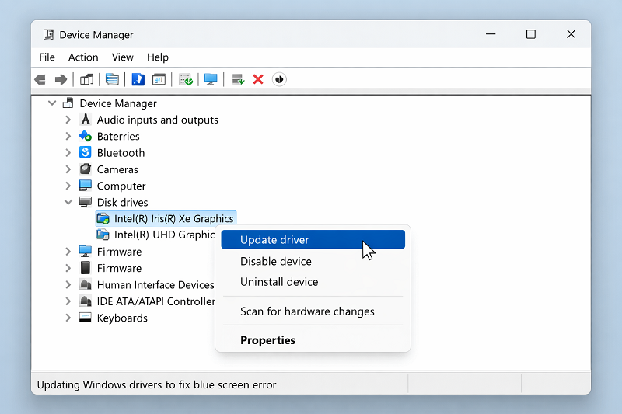Viewport: 622px width, 414px height.
Task: Click the Bluetooth category icon
Action: (86, 152)
